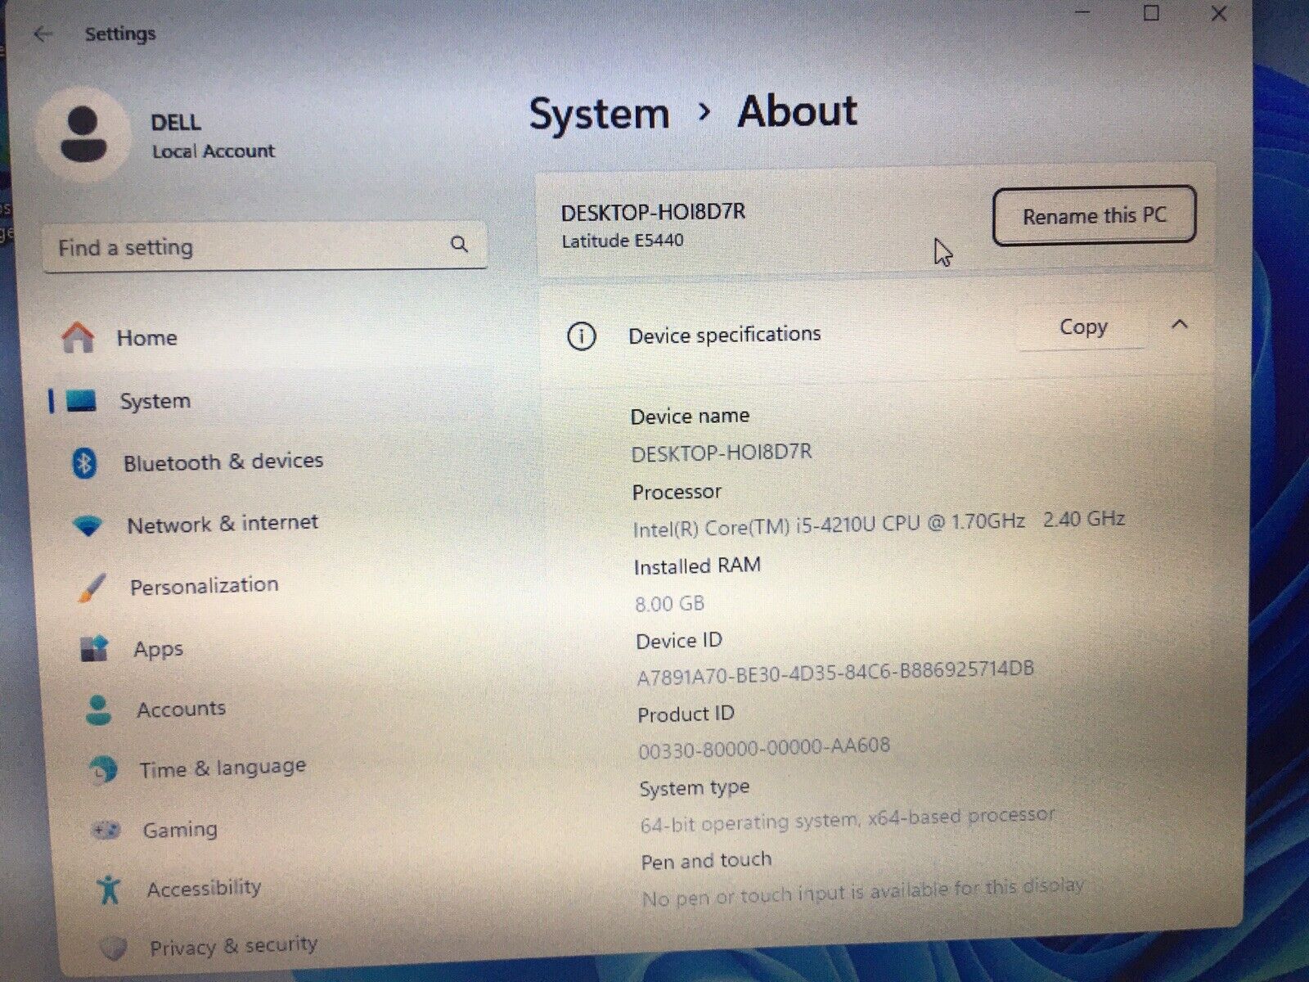The image size is (1309, 982).
Task: Click the Device ID label
Action: coord(679,640)
